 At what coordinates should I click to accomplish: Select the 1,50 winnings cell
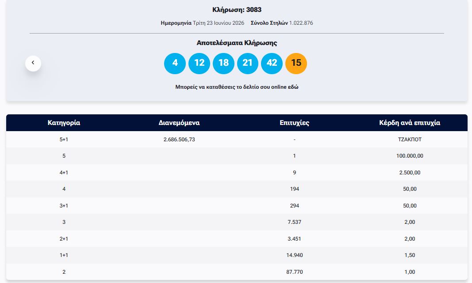pos(410,255)
